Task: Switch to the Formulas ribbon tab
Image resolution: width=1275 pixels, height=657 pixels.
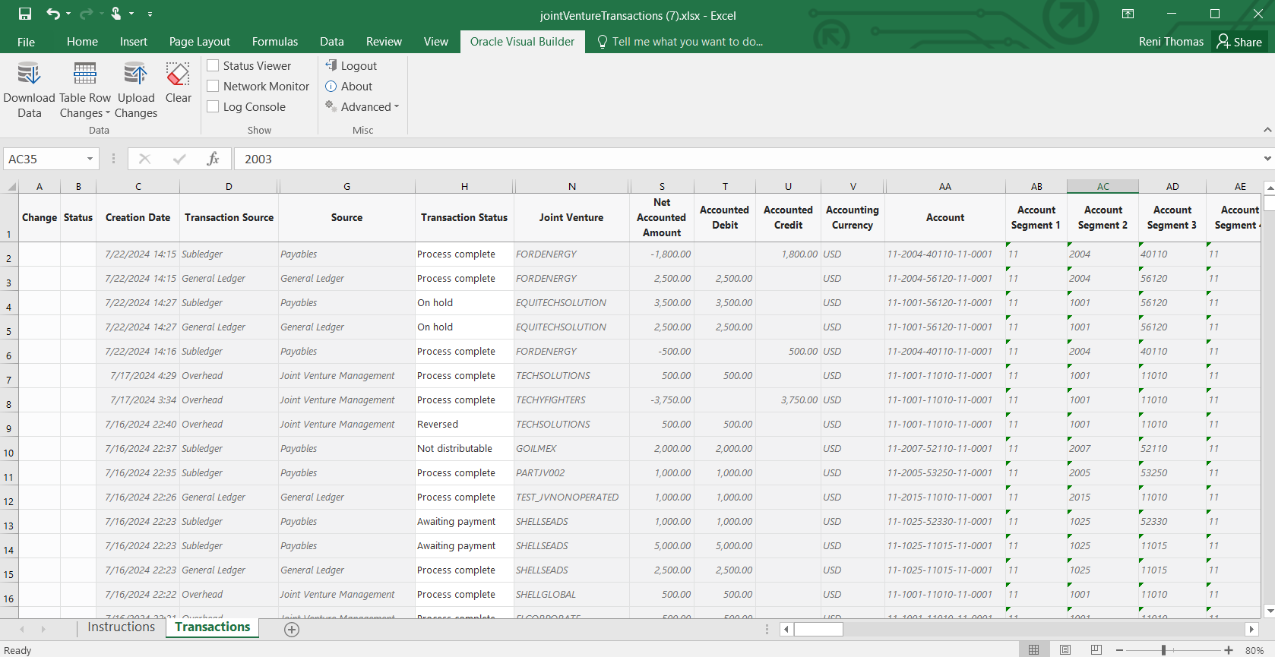Action: coord(275,42)
